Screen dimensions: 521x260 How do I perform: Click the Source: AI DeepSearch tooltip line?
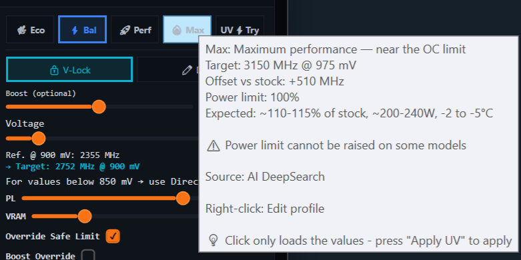click(265, 177)
